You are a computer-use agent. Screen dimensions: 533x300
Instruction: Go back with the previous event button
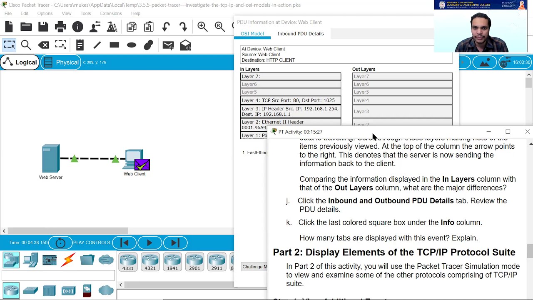124,242
